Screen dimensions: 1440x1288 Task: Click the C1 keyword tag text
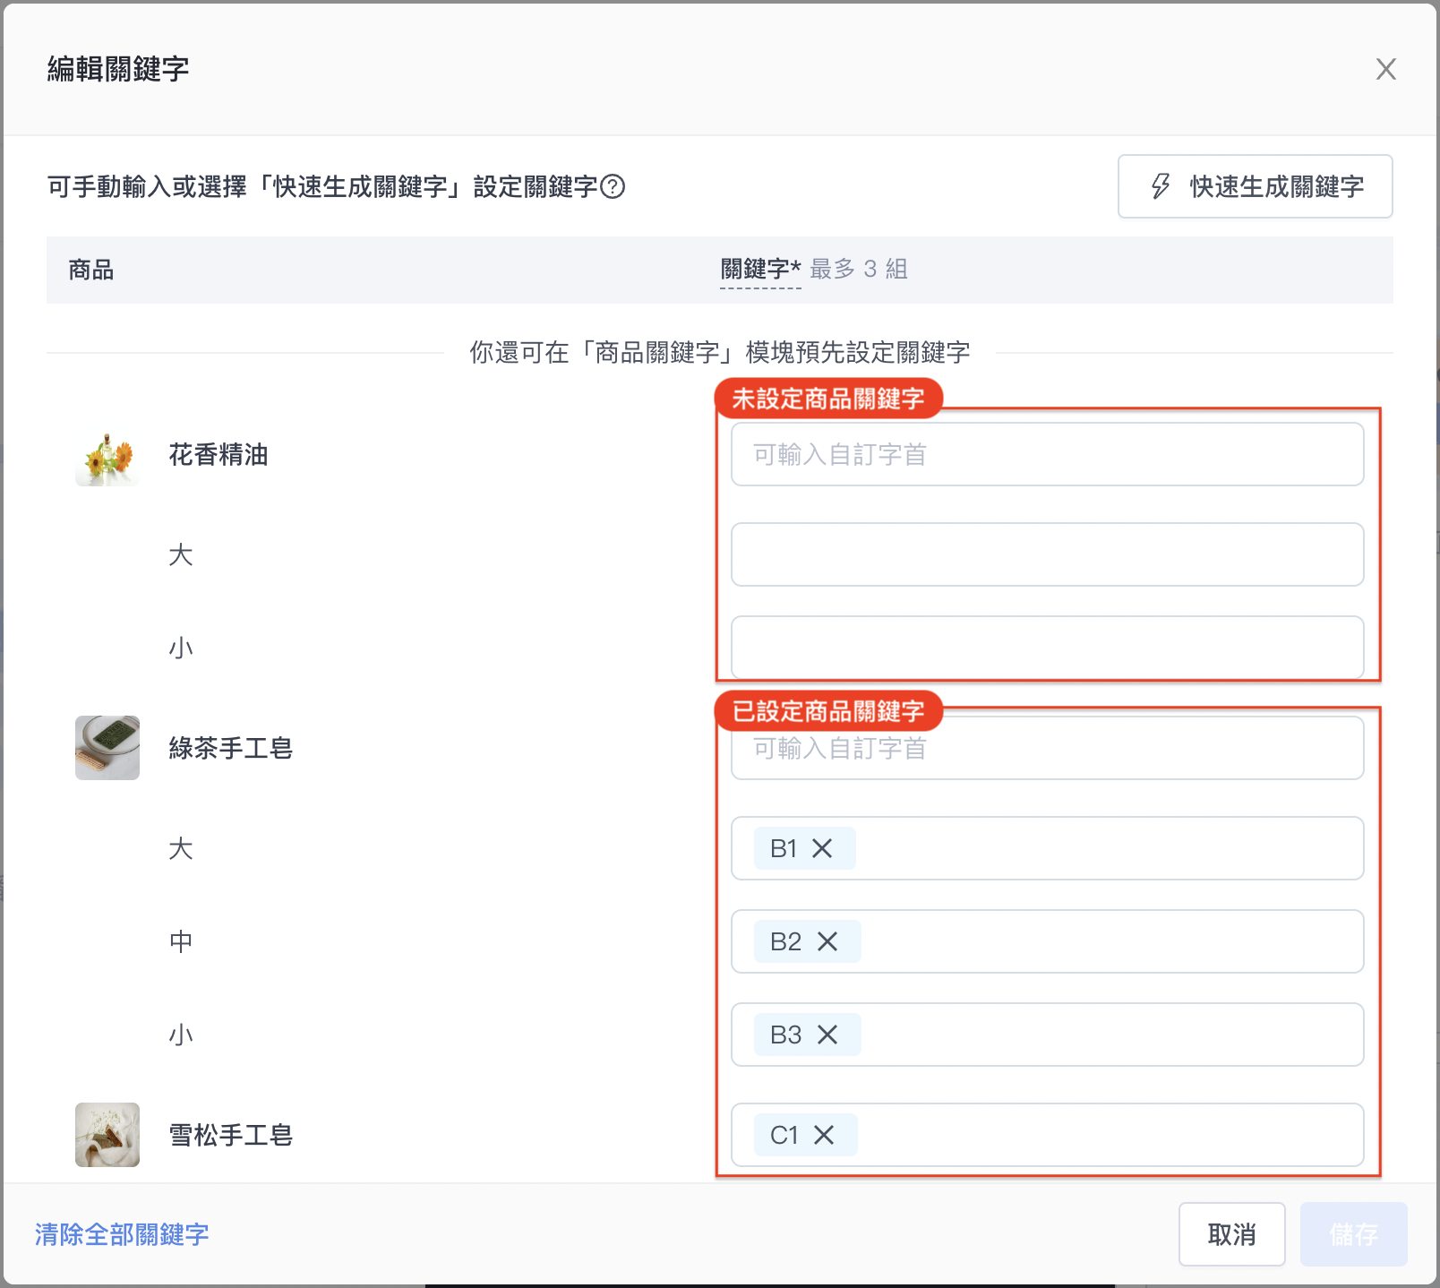coord(784,1135)
